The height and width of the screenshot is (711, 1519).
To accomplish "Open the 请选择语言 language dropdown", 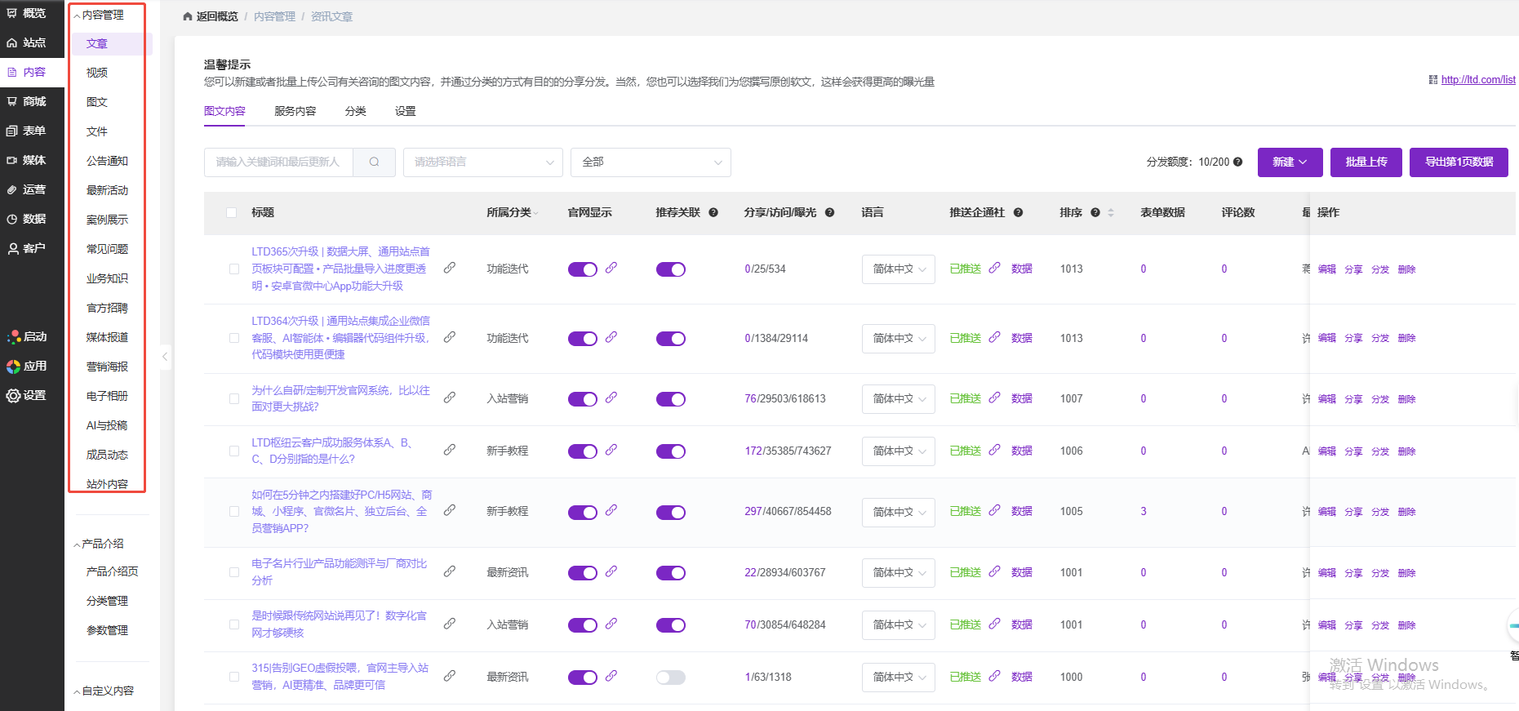I will pos(482,162).
